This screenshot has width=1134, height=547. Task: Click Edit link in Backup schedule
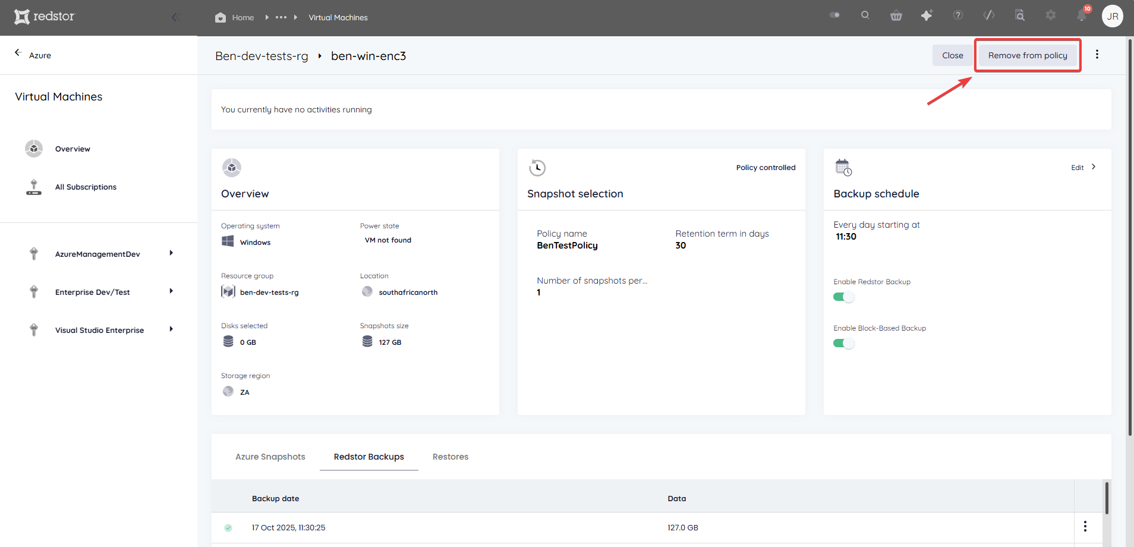tap(1077, 168)
